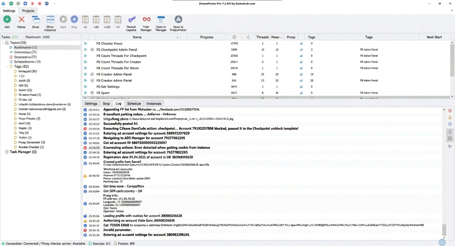Select Proxy Generator (2) tag in tree
The width and height of the screenshot is (455, 246).
tap(32, 143)
